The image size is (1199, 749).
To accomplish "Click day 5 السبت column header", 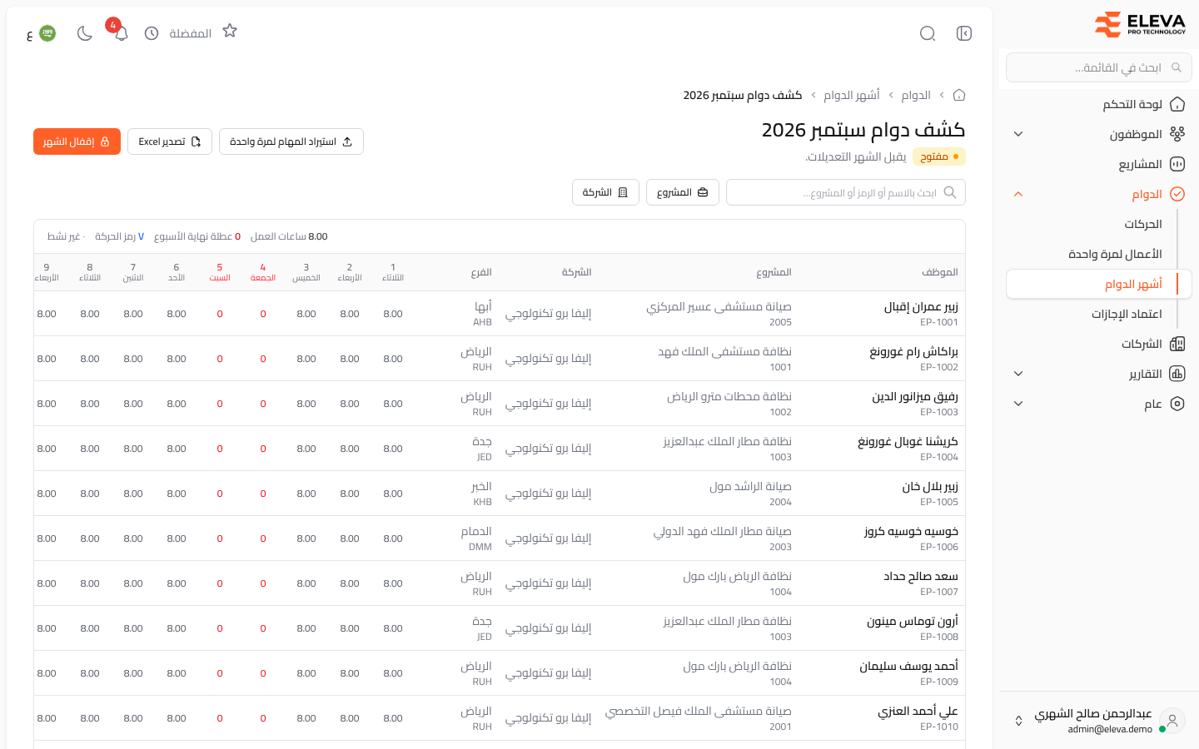I will 220,272.
